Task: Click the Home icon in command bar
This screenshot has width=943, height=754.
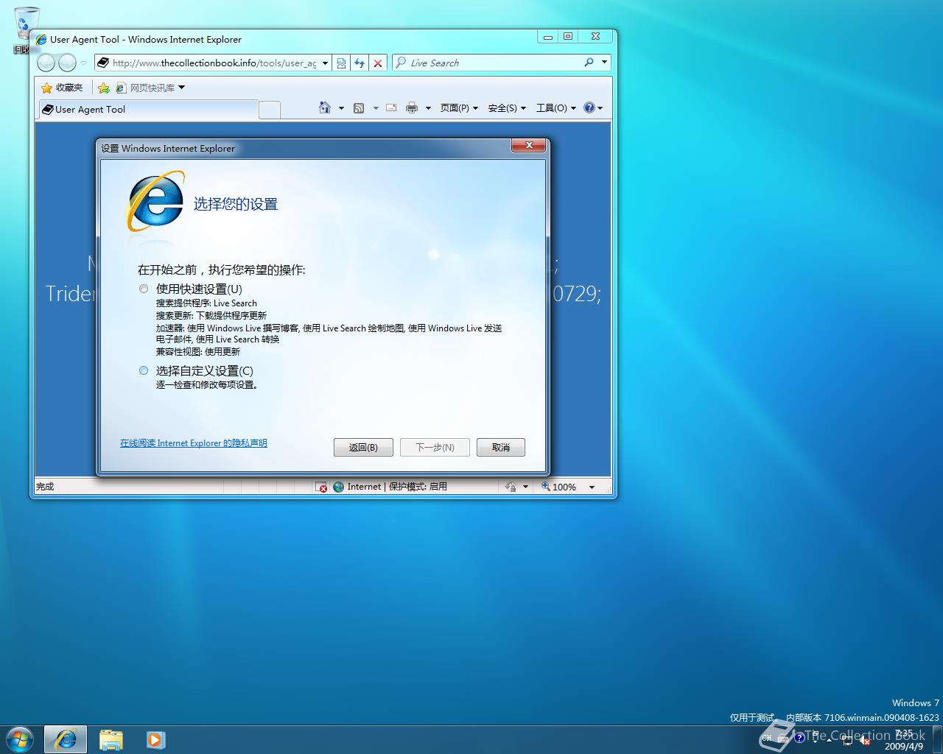Action: click(x=325, y=108)
